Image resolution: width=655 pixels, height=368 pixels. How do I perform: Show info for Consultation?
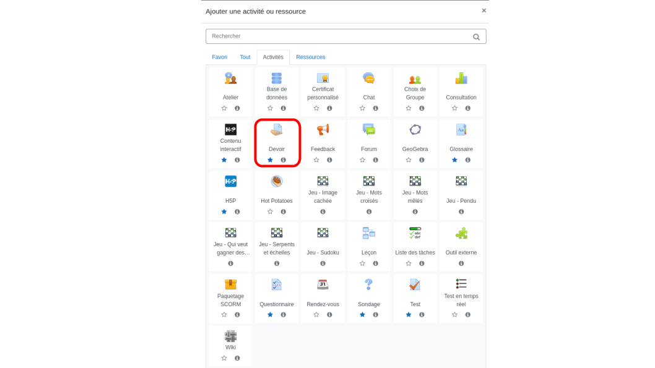[x=468, y=108]
